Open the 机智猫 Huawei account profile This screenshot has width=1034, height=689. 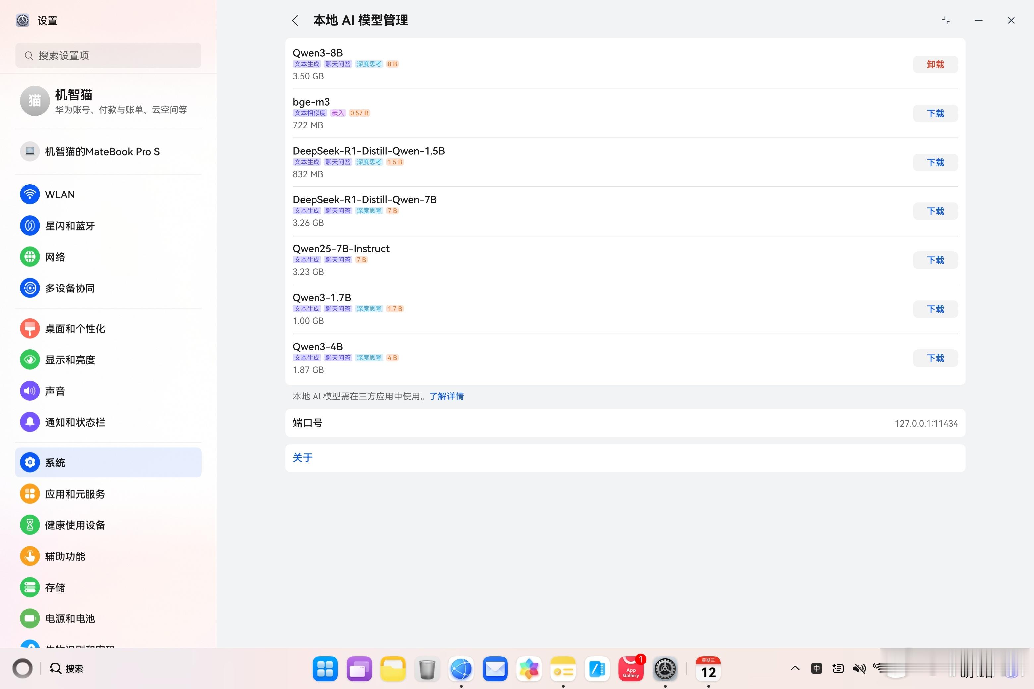coord(108,101)
